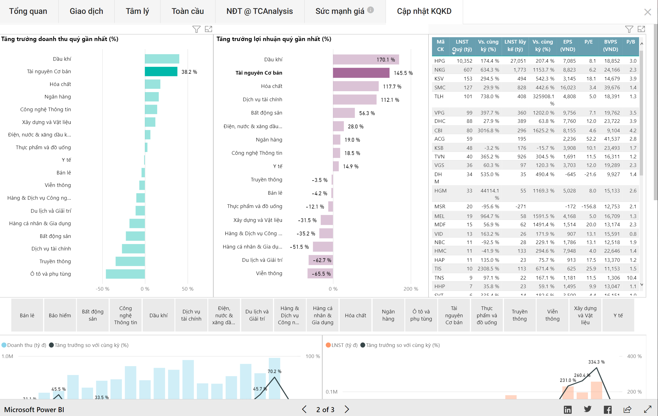The image size is (658, 416).
Task: Click Hóa chất 117.7 % profit bar
Action: (356, 86)
